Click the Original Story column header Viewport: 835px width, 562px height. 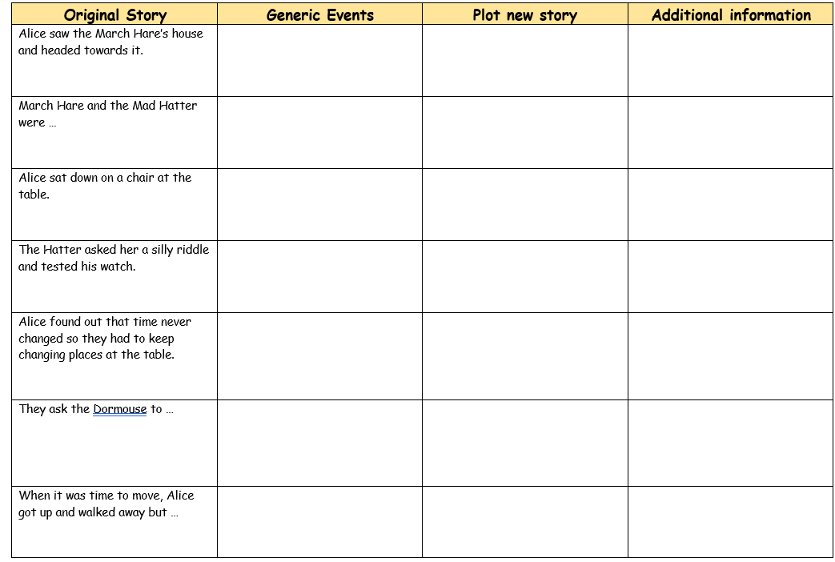pos(114,14)
